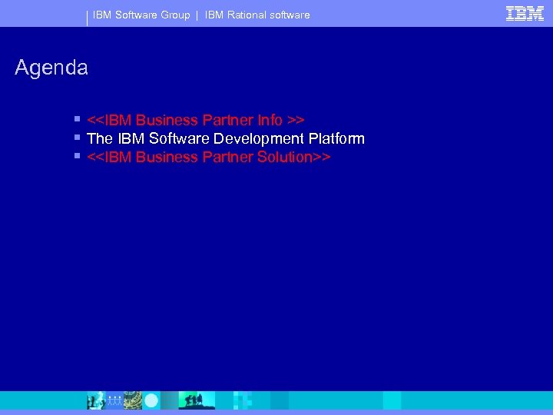
Task: Click "IBM Rational software" header text
Action: pyautogui.click(x=257, y=15)
